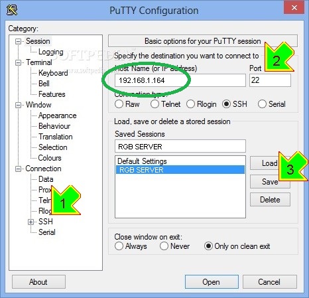Collapse the Connection category node
The height and width of the screenshot is (298, 309).
[19, 169]
